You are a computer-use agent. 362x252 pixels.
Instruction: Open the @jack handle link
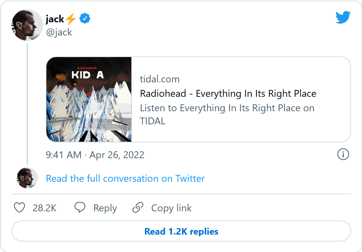point(59,32)
